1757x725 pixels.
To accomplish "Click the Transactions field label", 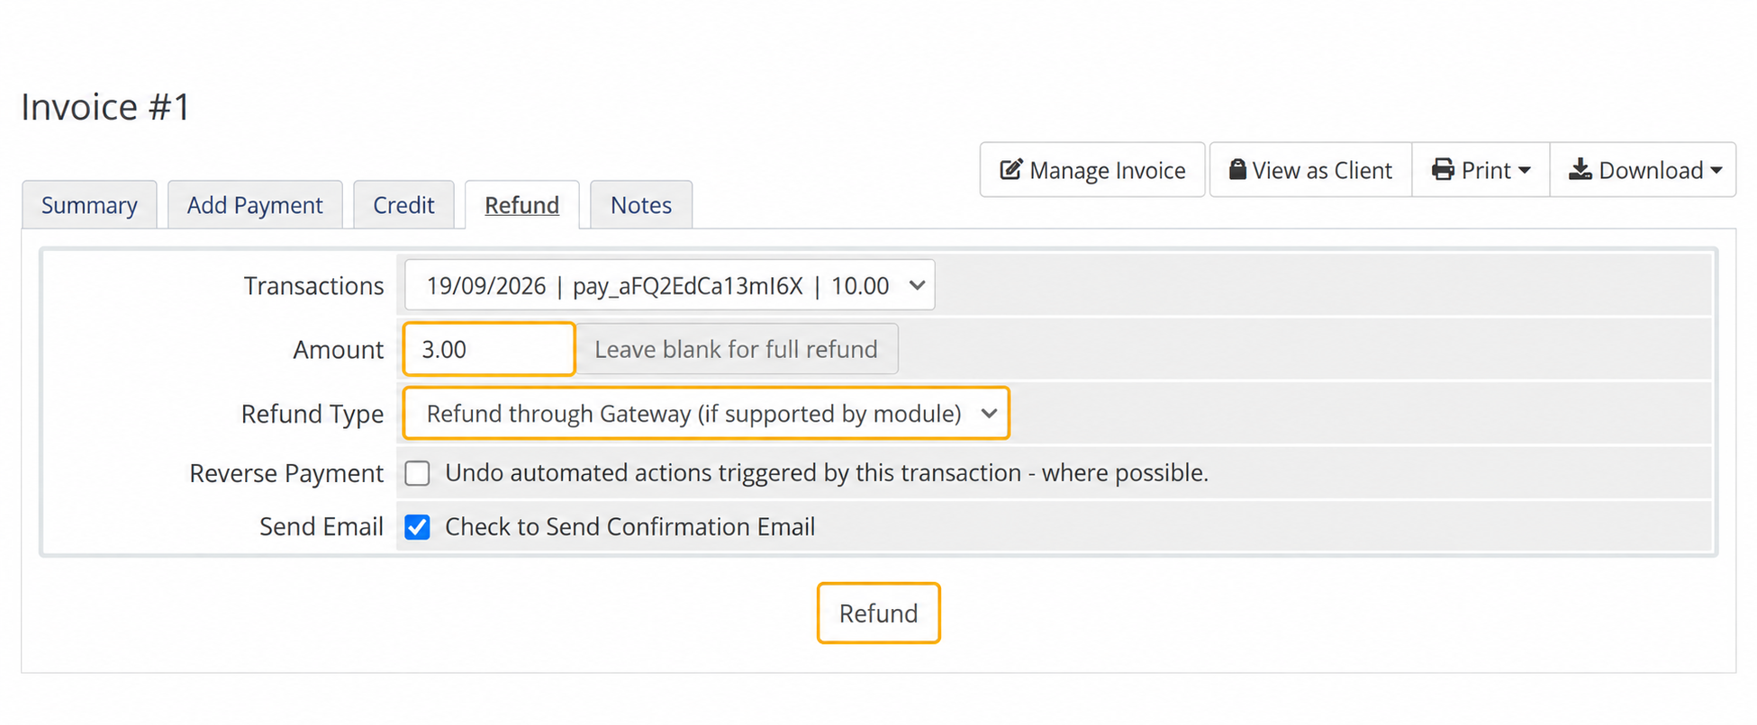I will click(x=313, y=286).
